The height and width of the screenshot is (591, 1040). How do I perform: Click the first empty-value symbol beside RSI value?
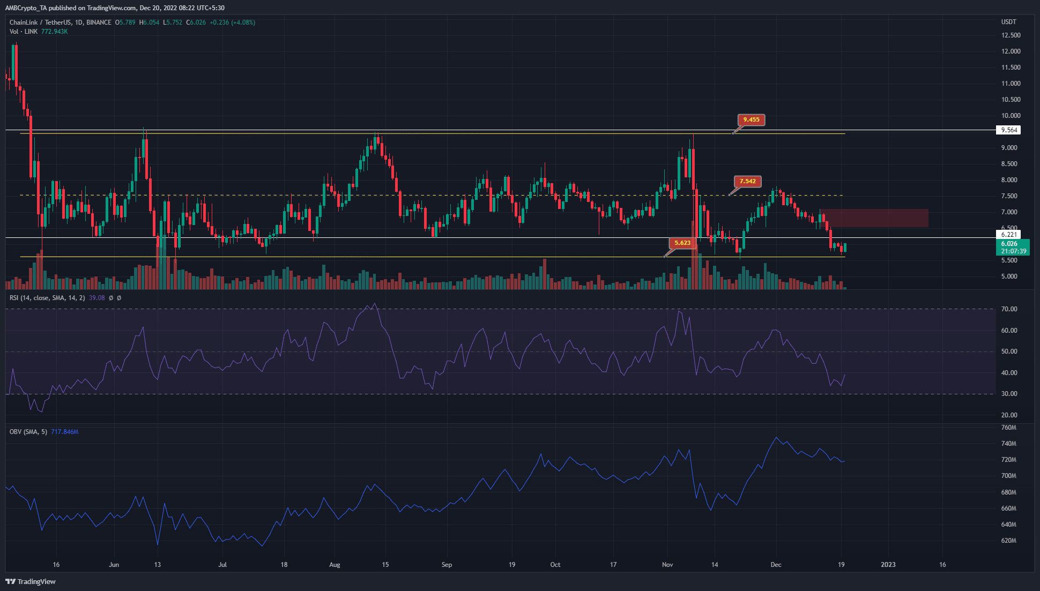tap(111, 298)
